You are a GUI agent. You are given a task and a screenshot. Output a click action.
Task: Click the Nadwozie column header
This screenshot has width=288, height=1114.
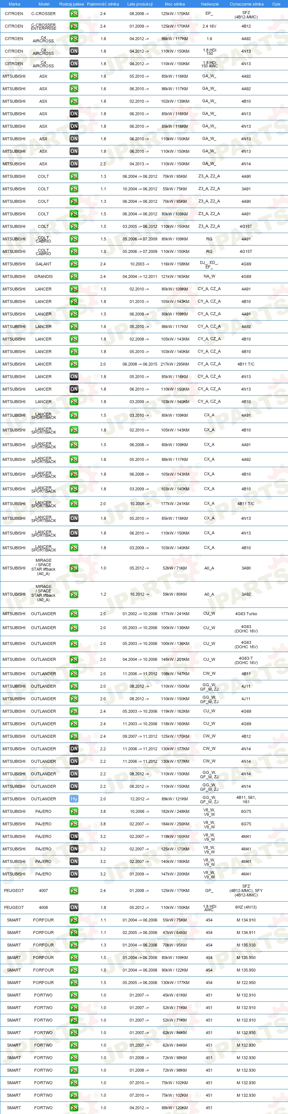click(x=210, y=4)
